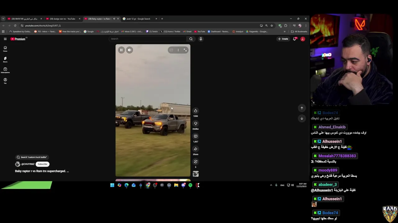Image resolution: width=398 pixels, height=223 pixels.
Task: Focus the YouTube search field
Action: click(148, 39)
